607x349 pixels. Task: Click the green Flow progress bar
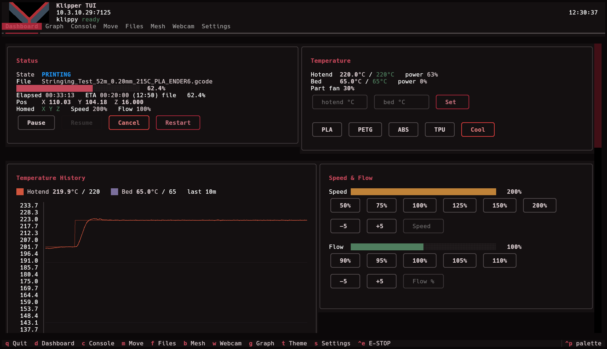click(x=423, y=247)
